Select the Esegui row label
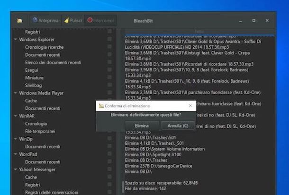 coord(32,70)
